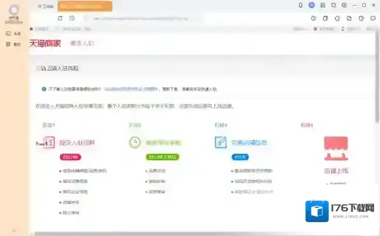This screenshot has height=236, width=380.
Task: Click the shield icon in right toolbar
Action: (361, 18)
